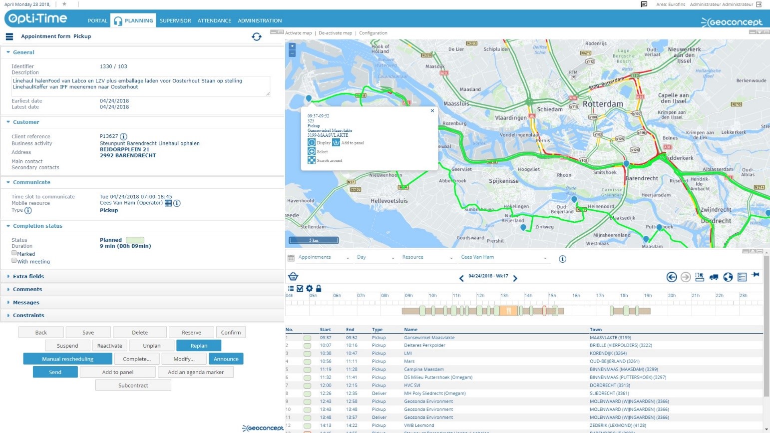Open the Cees Van Ham resource dropdown
770x433 pixels.
(503, 258)
